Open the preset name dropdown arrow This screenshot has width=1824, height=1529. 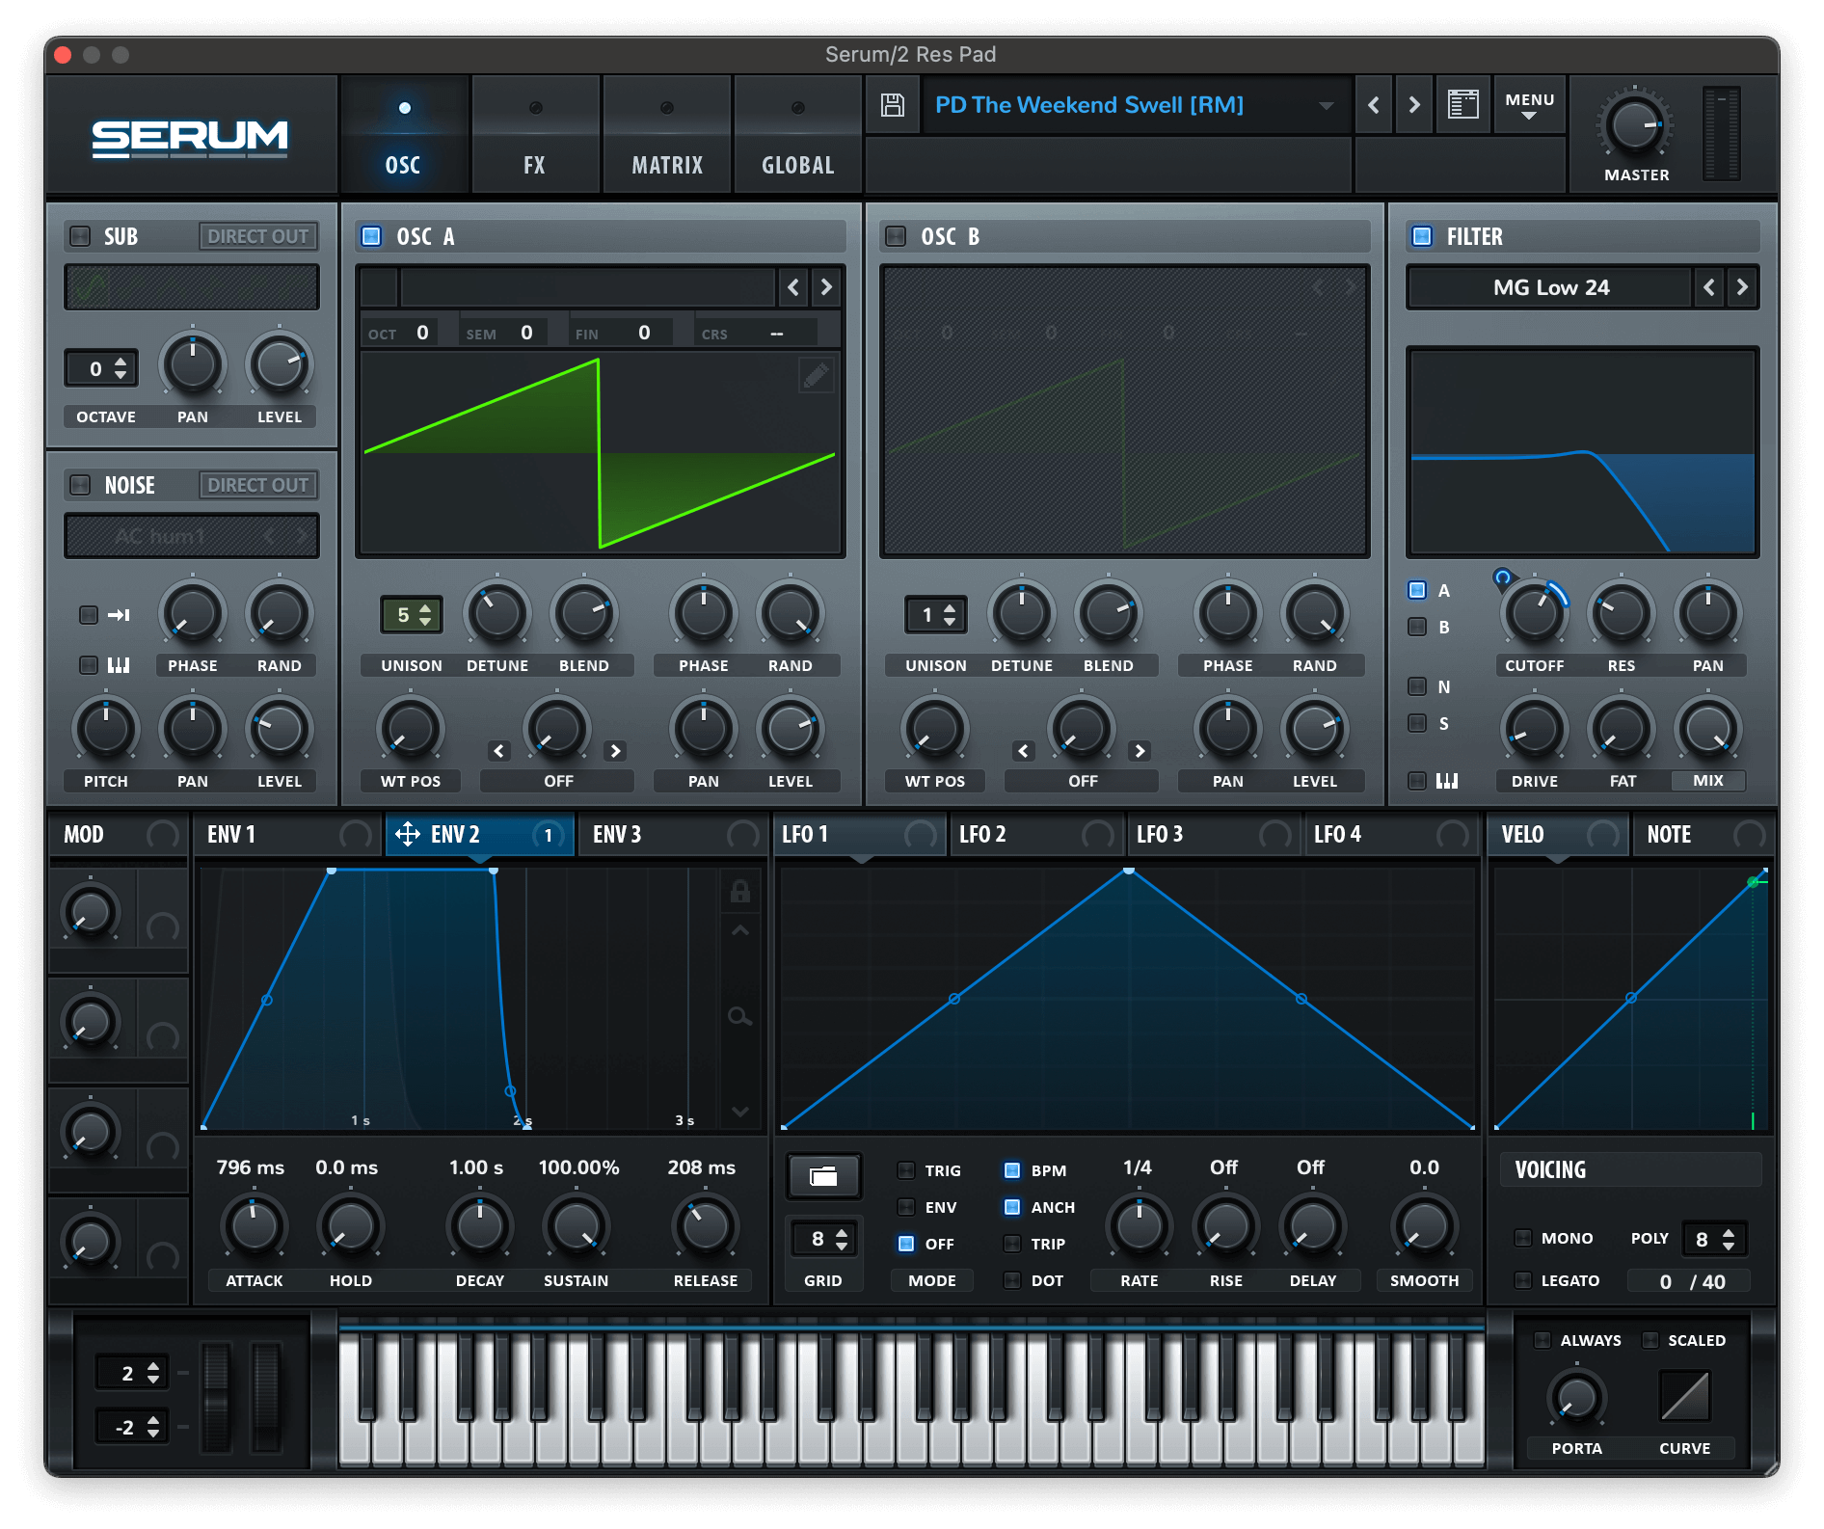[1327, 105]
